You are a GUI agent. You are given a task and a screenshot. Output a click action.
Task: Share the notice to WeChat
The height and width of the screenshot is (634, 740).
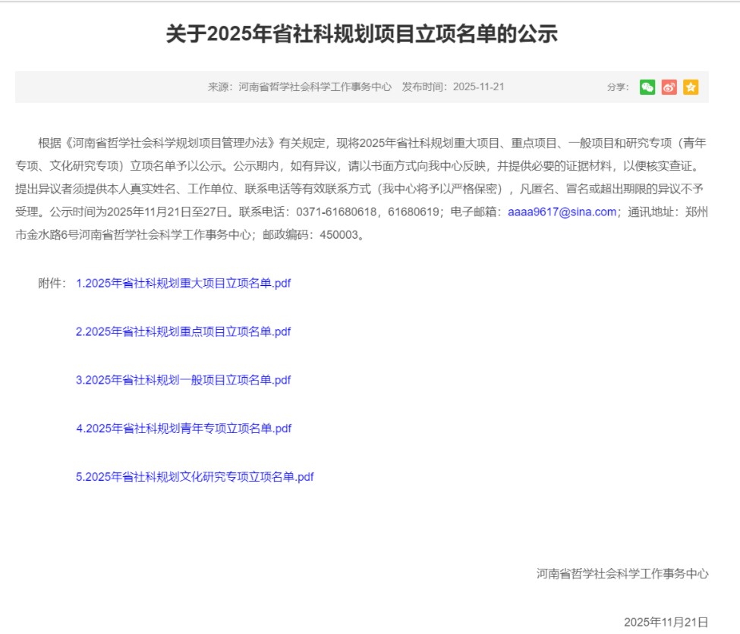point(647,87)
